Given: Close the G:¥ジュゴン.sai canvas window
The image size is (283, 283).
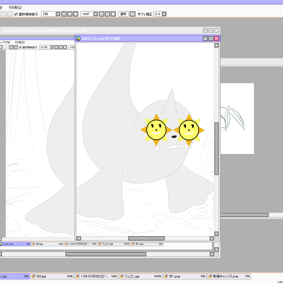Looking at the screenshot, I should click(x=216, y=38).
